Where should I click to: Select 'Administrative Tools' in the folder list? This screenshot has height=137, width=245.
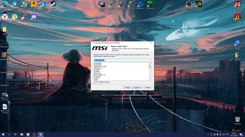(100, 67)
